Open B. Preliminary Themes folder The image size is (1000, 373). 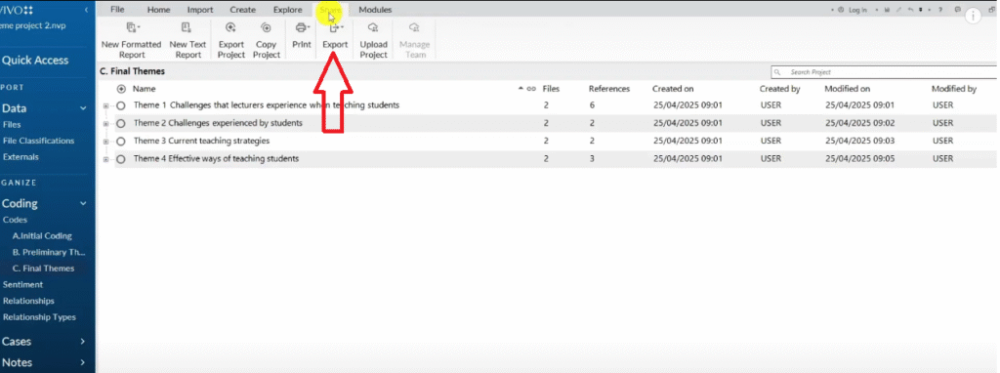coord(49,252)
